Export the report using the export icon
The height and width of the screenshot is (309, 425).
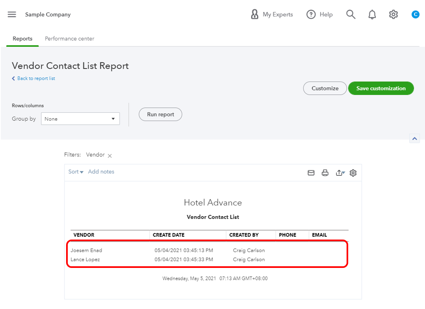pyautogui.click(x=339, y=173)
